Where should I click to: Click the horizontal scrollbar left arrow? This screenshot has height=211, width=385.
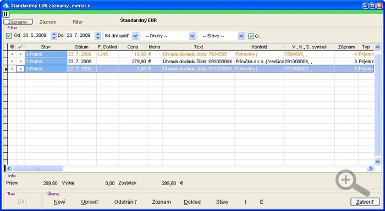pos(9,168)
